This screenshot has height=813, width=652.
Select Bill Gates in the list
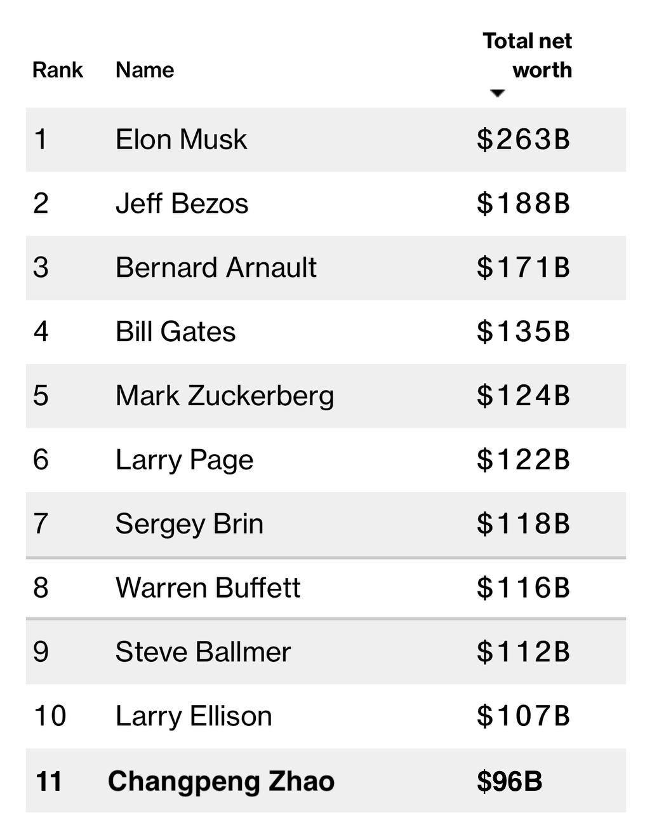pyautogui.click(x=175, y=332)
